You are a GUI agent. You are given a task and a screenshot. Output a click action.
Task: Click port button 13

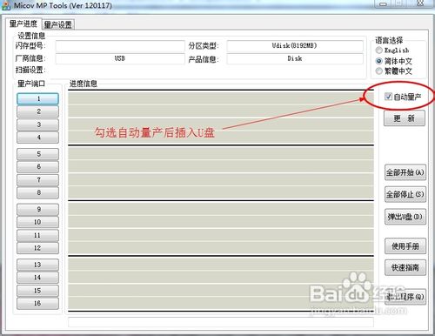click(38, 265)
